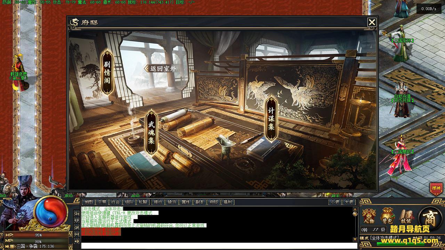
Task: Click the HP percentage bar
Action: coord(36,235)
